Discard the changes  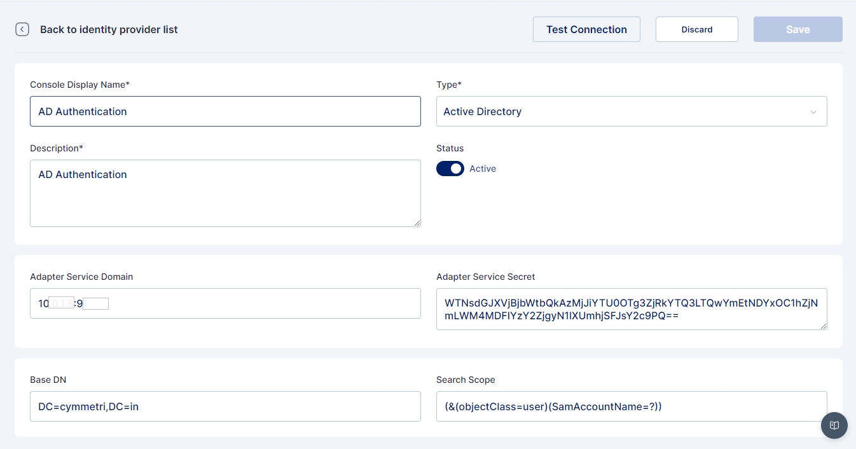tap(696, 29)
